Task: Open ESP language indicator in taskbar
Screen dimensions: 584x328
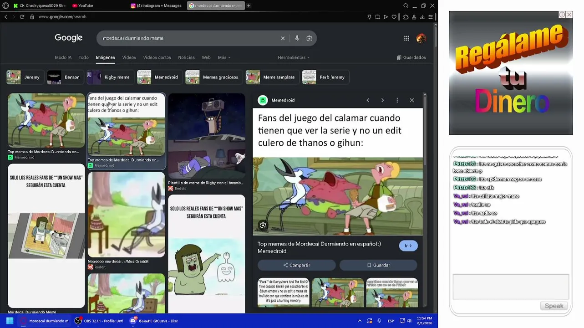Action: pyautogui.click(x=391, y=321)
